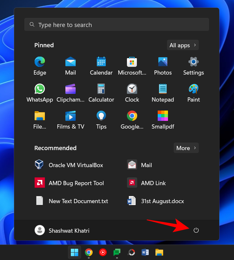The height and width of the screenshot is (260, 234).
Task: Show All apps list
Action: (x=183, y=45)
